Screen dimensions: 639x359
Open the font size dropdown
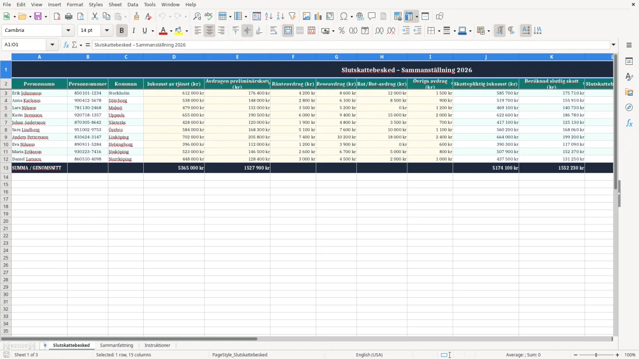[x=106, y=31]
